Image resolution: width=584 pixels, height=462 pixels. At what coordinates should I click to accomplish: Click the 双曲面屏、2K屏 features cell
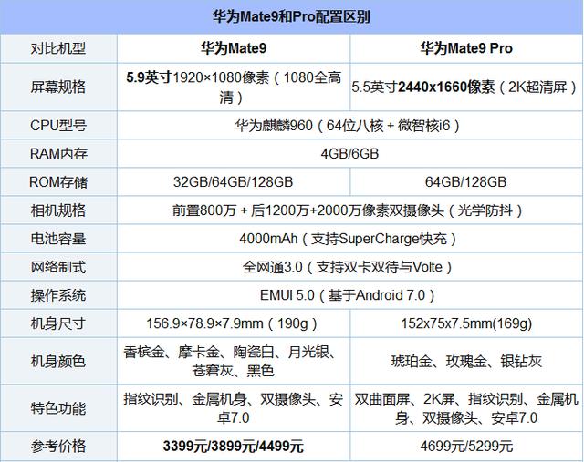466,408
